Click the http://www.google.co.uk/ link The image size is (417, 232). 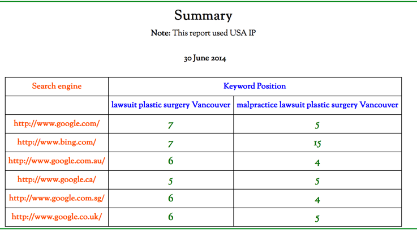tap(57, 217)
